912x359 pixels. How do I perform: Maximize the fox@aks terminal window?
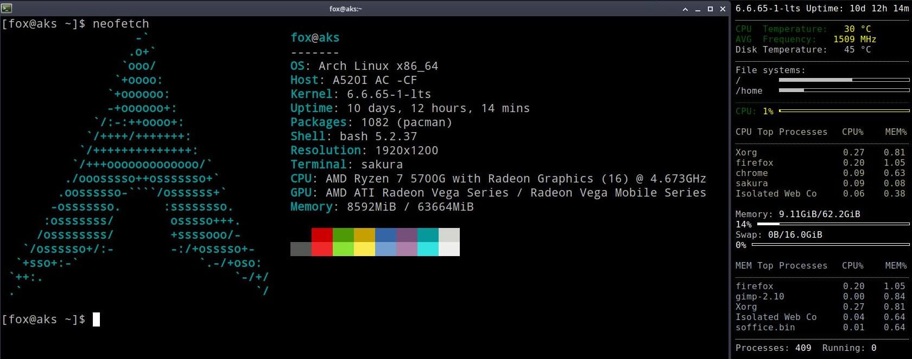tap(710, 9)
